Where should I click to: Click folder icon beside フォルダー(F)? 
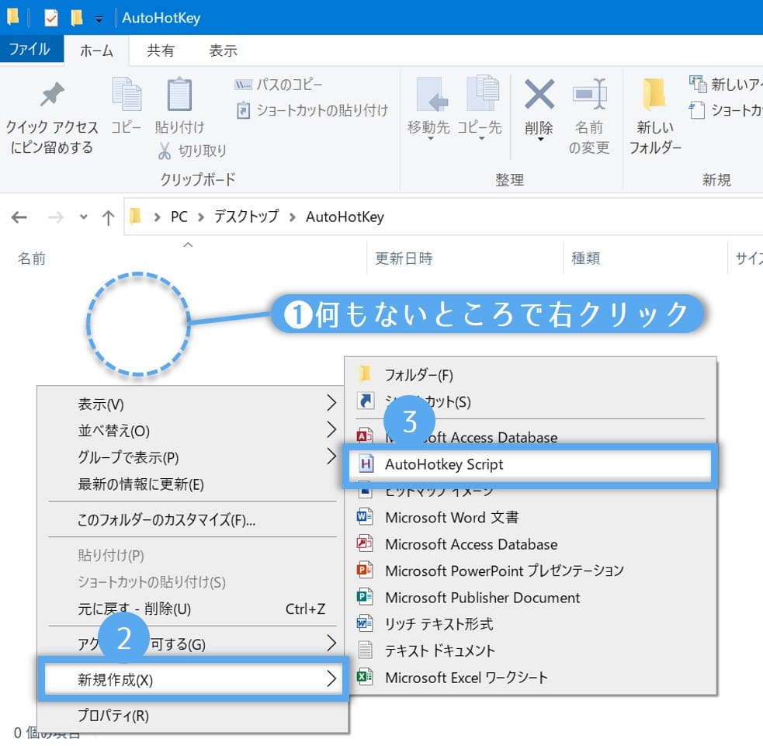(x=365, y=373)
